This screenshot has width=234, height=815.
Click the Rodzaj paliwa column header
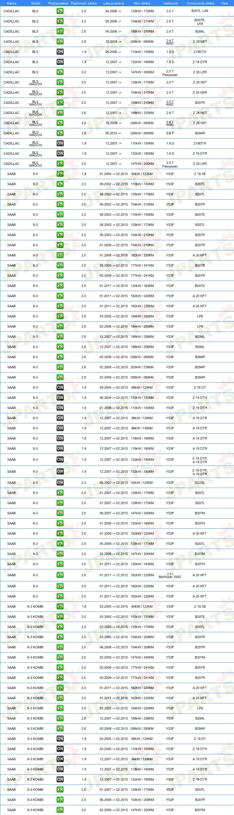point(58,3)
